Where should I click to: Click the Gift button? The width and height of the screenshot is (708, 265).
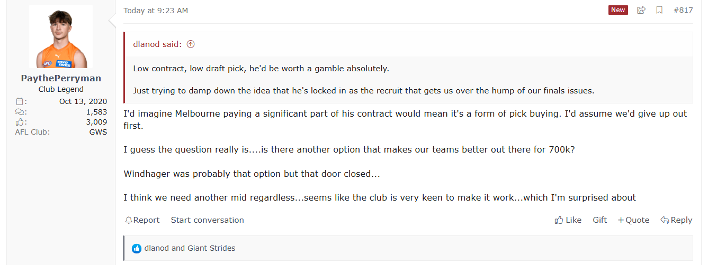coord(599,220)
